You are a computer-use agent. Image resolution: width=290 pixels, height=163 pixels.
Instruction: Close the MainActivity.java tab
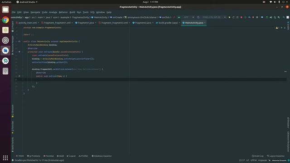205,23
